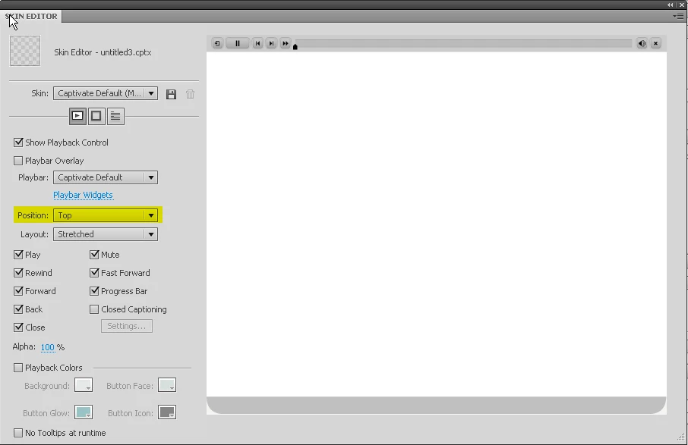This screenshot has height=445, width=688.
Task: Open the Button Glow color swatch
Action: 84,412
